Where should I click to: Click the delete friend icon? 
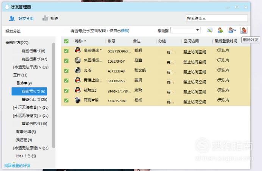click(x=244, y=30)
